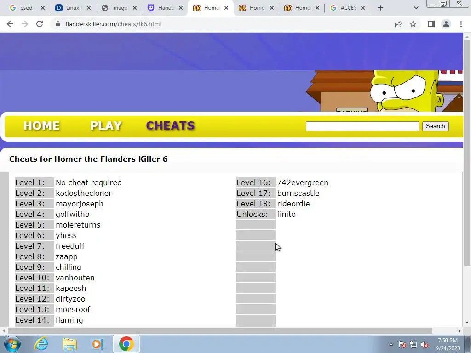Click the vertical page scrollbar
The width and height of the screenshot is (471, 353).
click(x=467, y=153)
